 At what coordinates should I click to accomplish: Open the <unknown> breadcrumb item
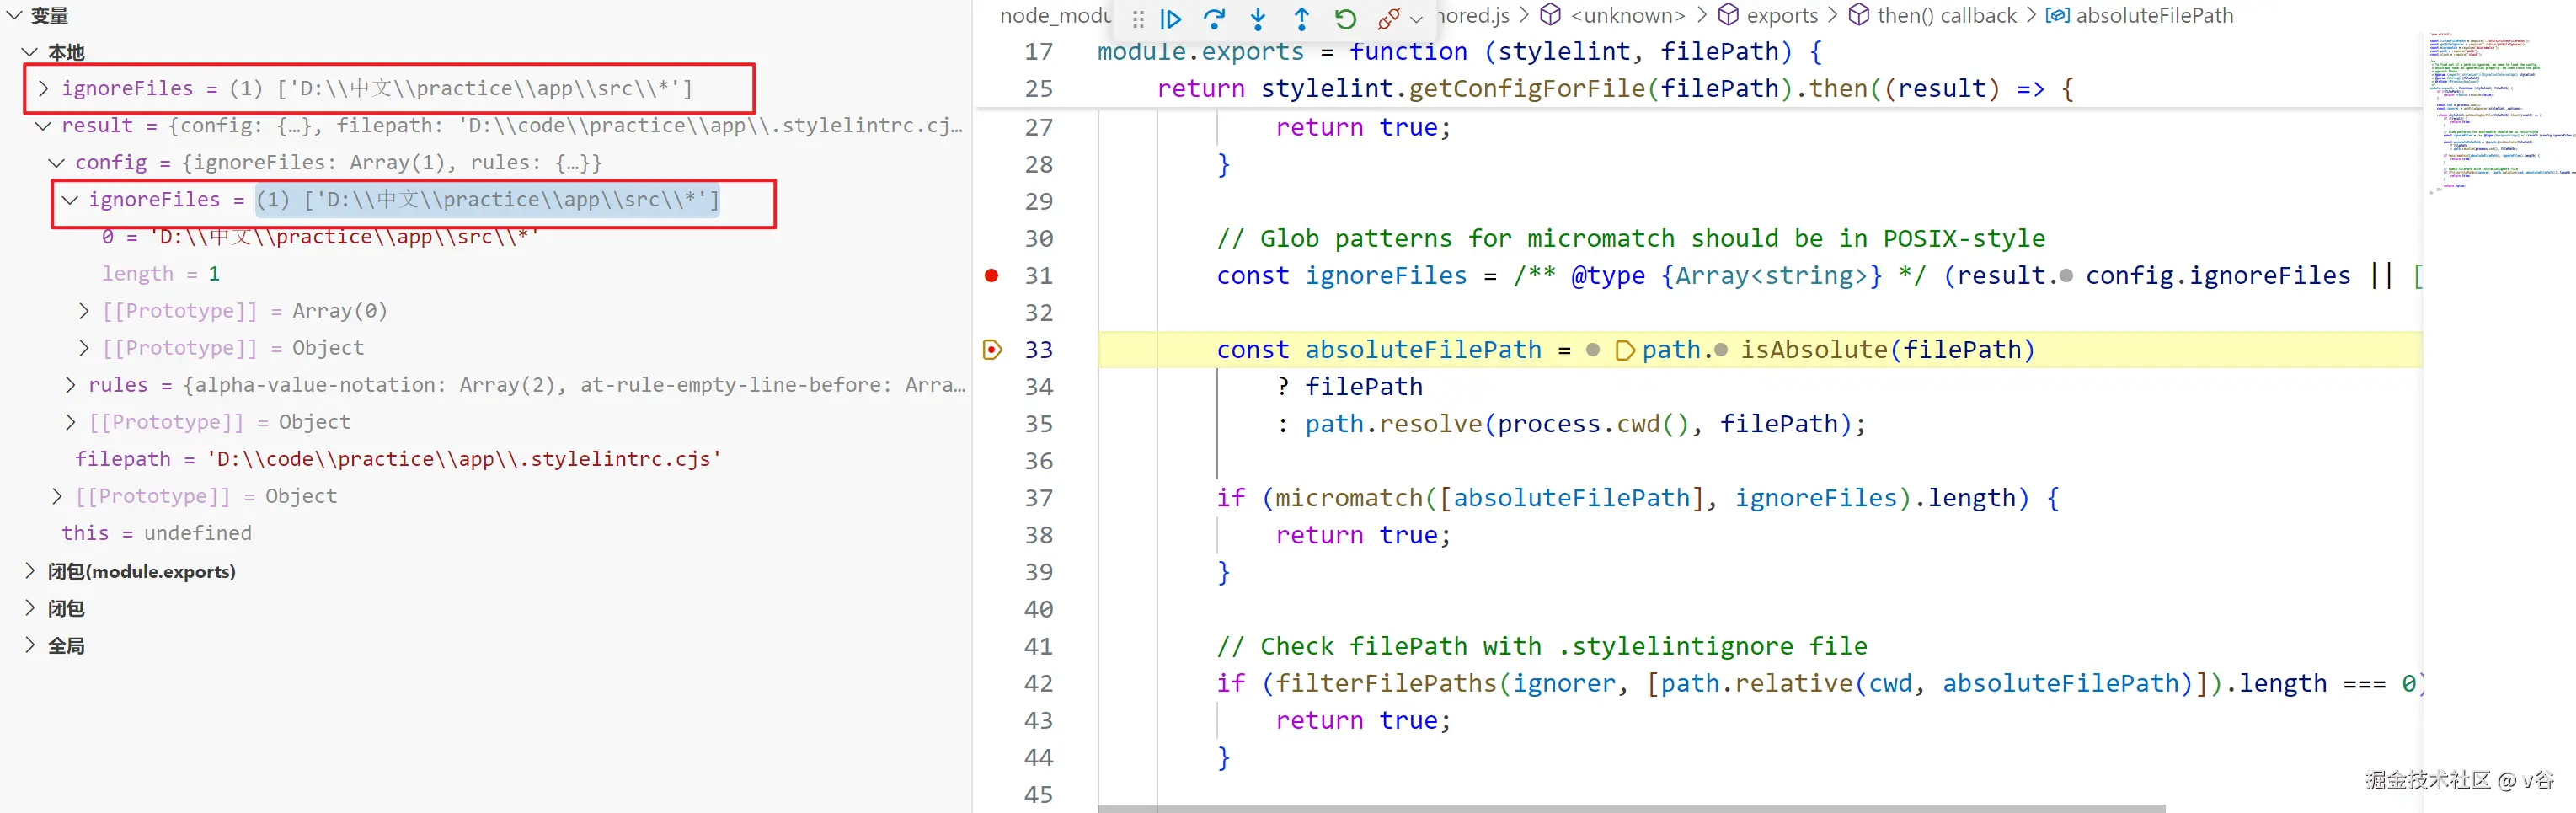tap(1627, 15)
